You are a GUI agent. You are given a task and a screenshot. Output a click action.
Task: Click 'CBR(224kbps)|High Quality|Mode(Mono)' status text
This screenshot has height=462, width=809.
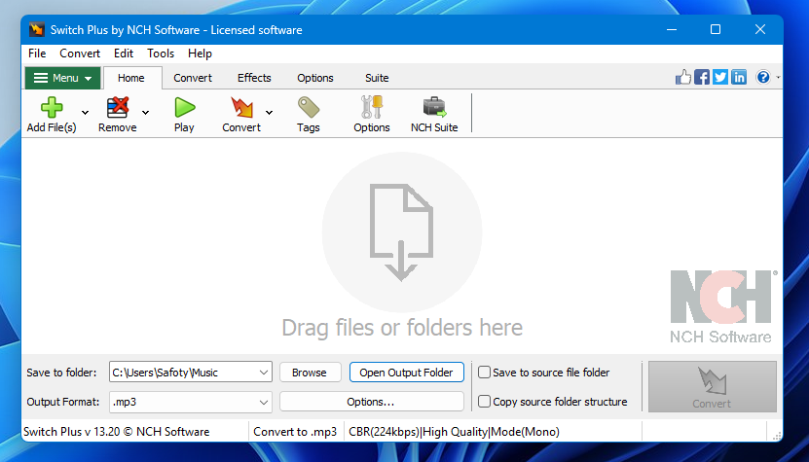454,432
